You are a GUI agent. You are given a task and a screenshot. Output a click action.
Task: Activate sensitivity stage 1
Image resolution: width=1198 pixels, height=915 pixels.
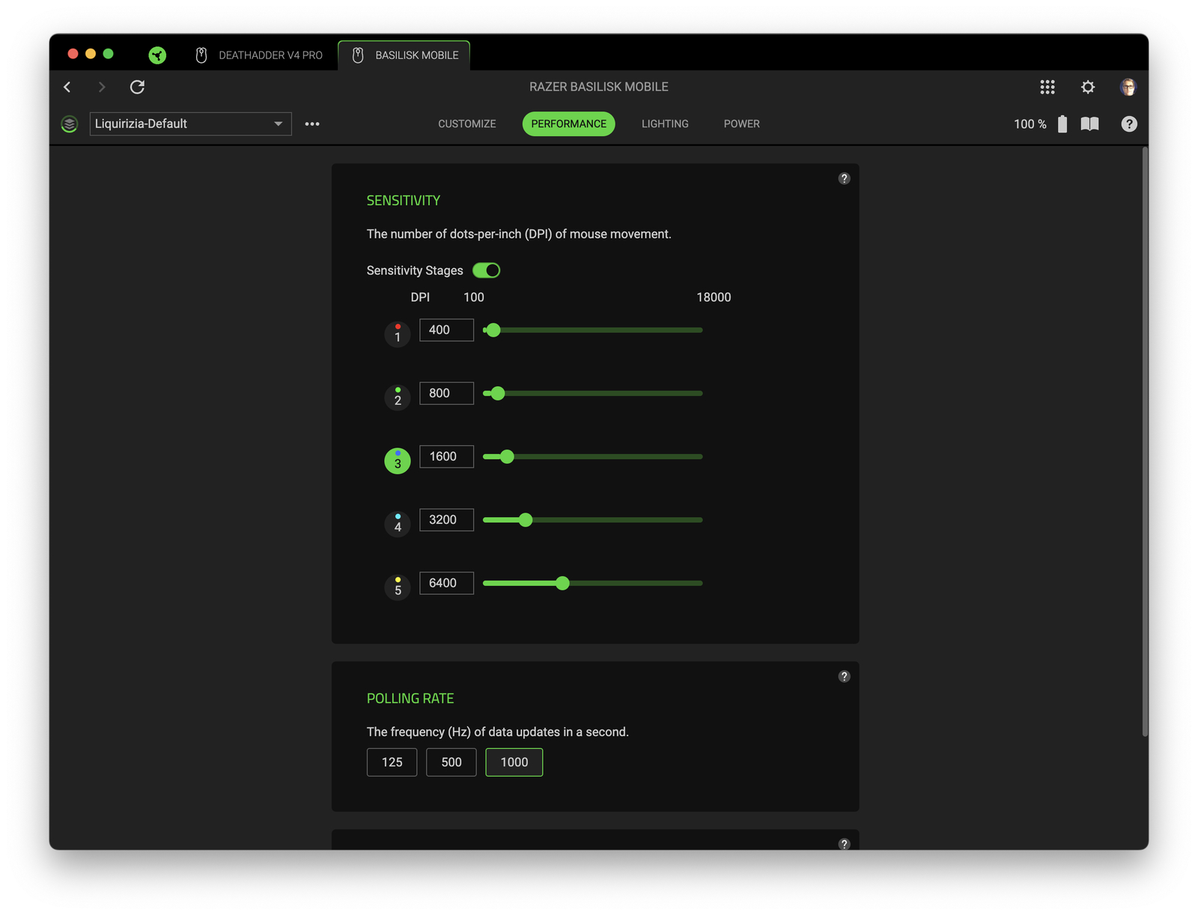click(398, 334)
